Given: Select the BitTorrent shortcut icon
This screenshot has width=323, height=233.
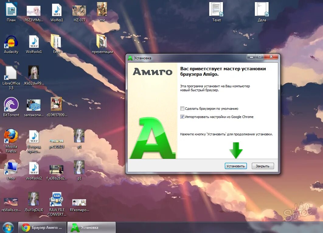Looking at the screenshot, I should tap(11, 104).
